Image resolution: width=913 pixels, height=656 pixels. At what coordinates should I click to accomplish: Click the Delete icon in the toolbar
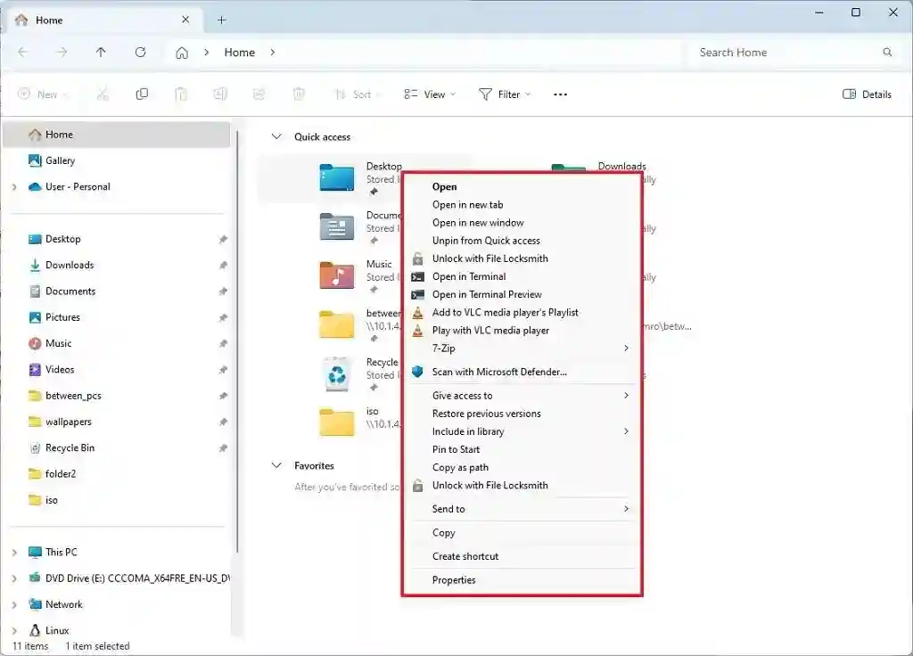[298, 94]
